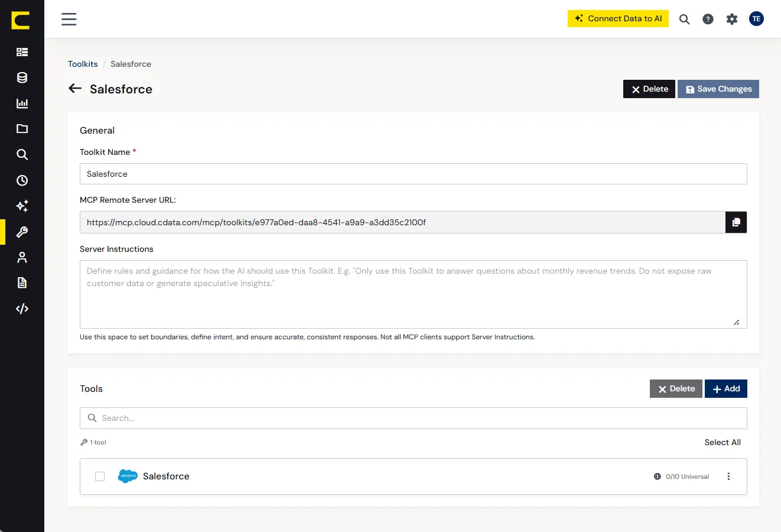Click the Tools search box
This screenshot has height=532, width=781.
[414, 418]
